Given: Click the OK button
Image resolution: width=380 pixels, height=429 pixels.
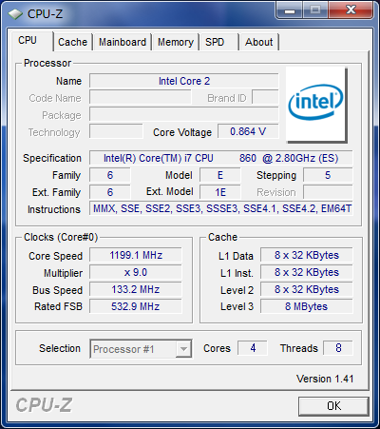Looking at the screenshot, I should [x=333, y=406].
